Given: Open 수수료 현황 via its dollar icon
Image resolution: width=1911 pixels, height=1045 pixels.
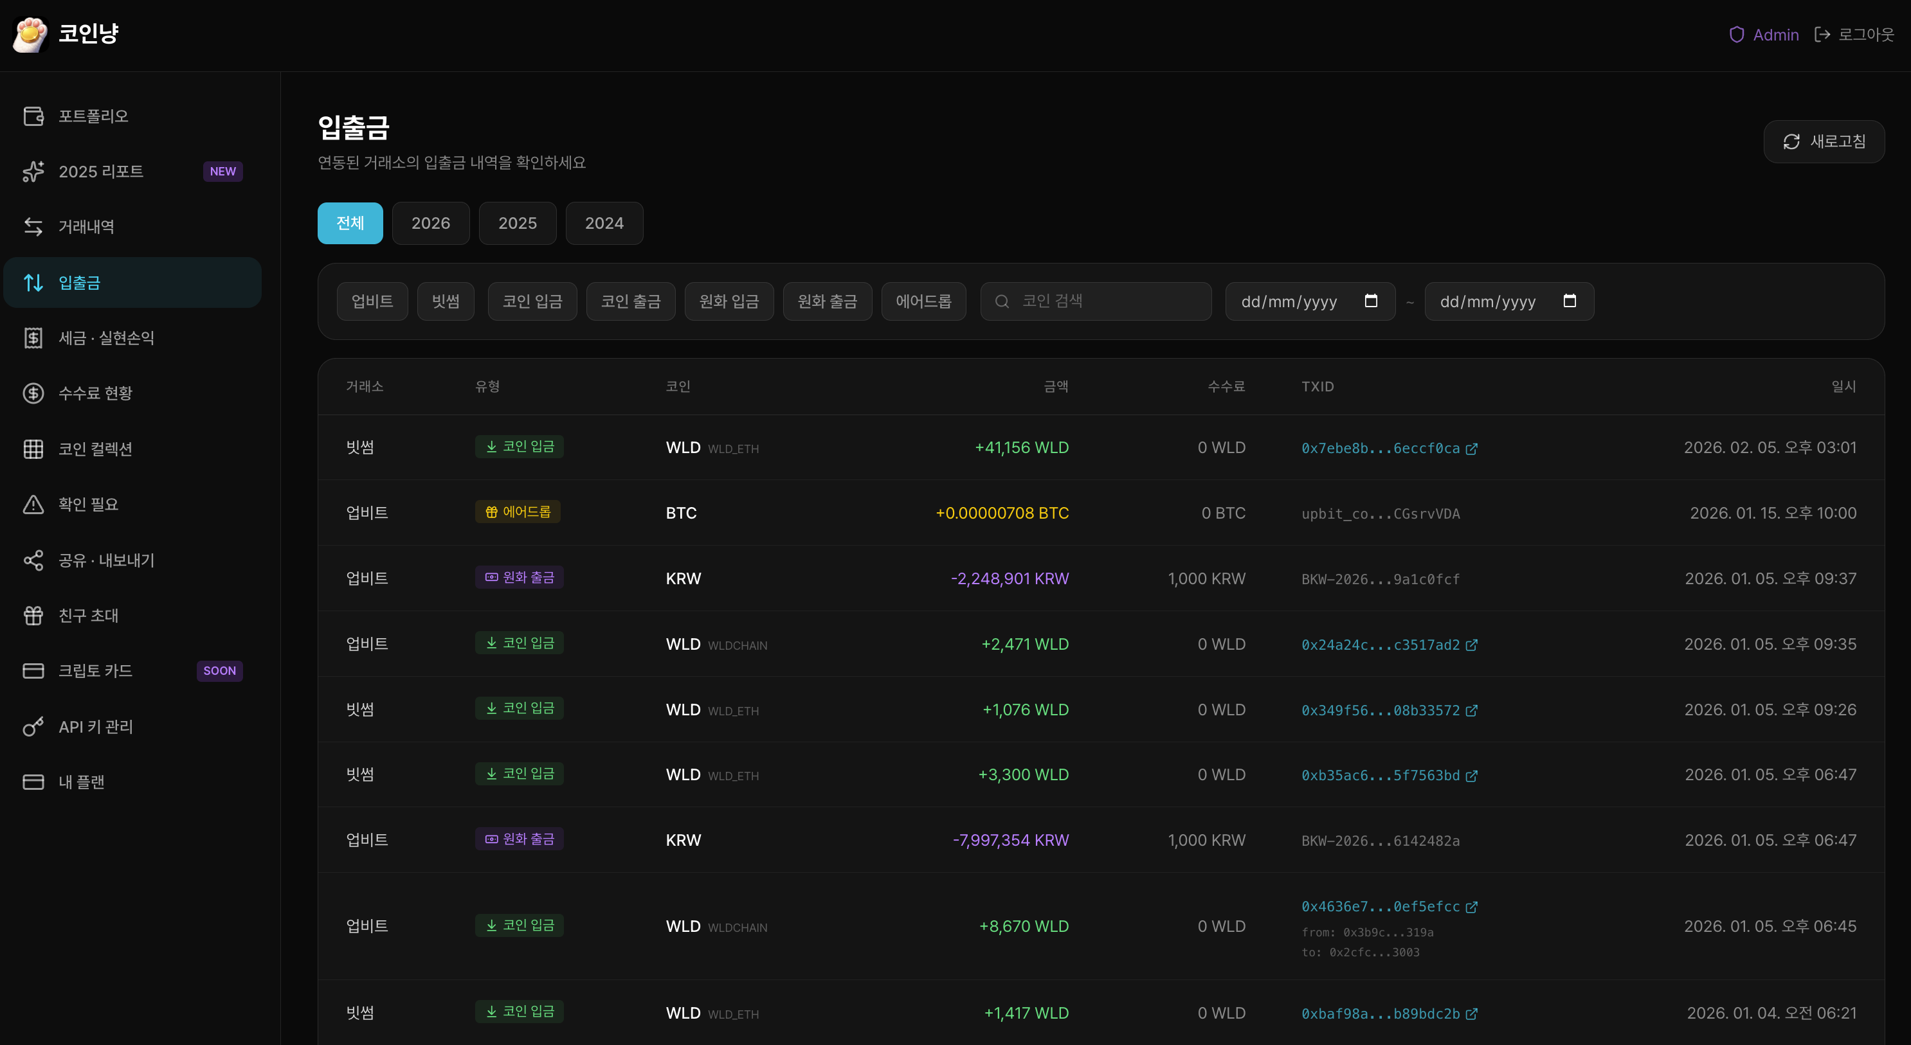Looking at the screenshot, I should pos(33,393).
